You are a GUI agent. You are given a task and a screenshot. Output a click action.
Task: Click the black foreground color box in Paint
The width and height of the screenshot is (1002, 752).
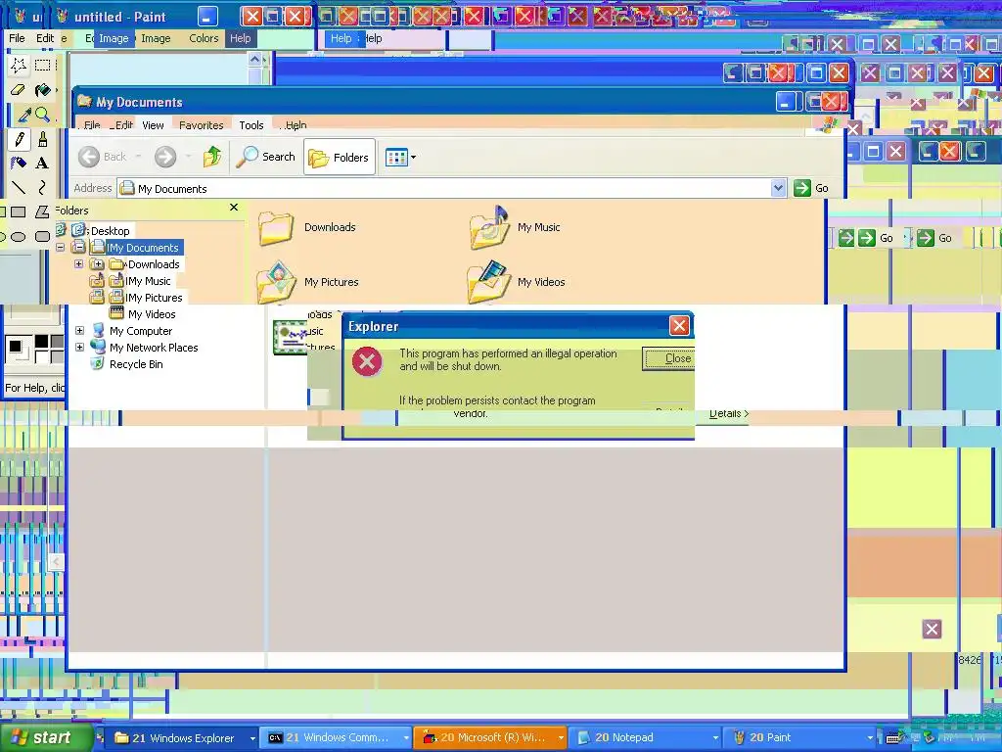(16, 347)
